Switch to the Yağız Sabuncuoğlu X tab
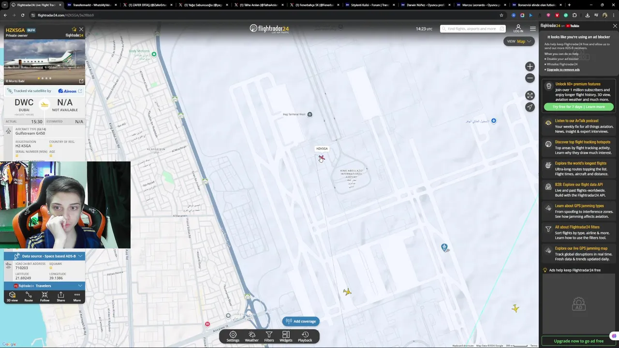 coord(203,5)
